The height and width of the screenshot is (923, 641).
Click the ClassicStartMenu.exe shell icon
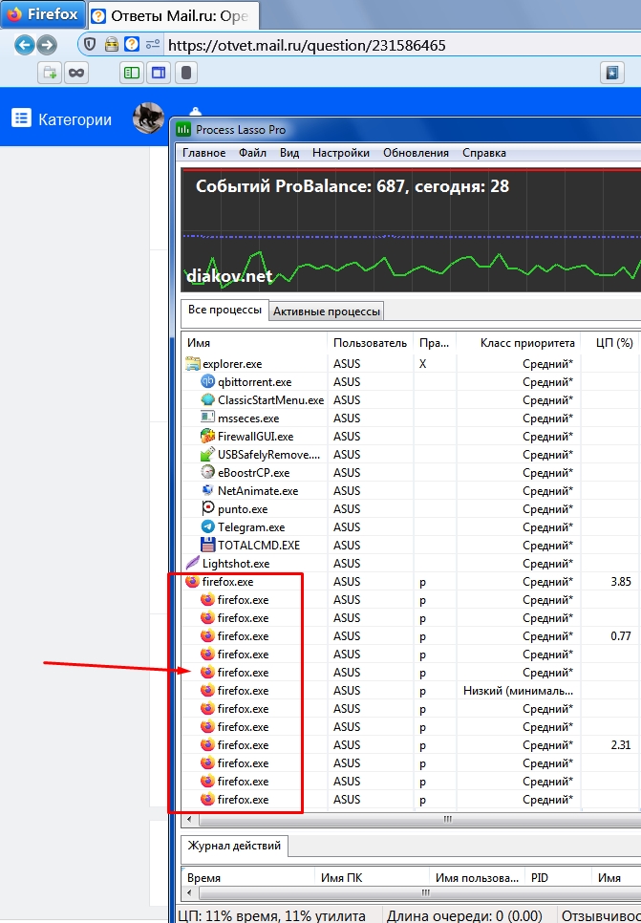tap(208, 399)
